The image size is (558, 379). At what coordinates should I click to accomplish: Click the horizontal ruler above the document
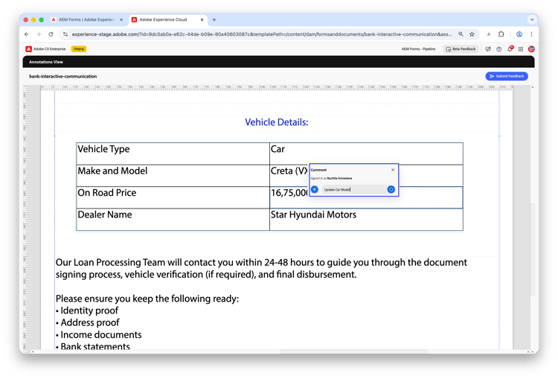click(277, 88)
